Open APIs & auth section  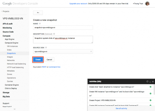pyautogui.click(x=7, y=24)
